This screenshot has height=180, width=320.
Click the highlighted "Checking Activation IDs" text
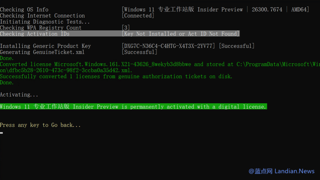point(35,34)
